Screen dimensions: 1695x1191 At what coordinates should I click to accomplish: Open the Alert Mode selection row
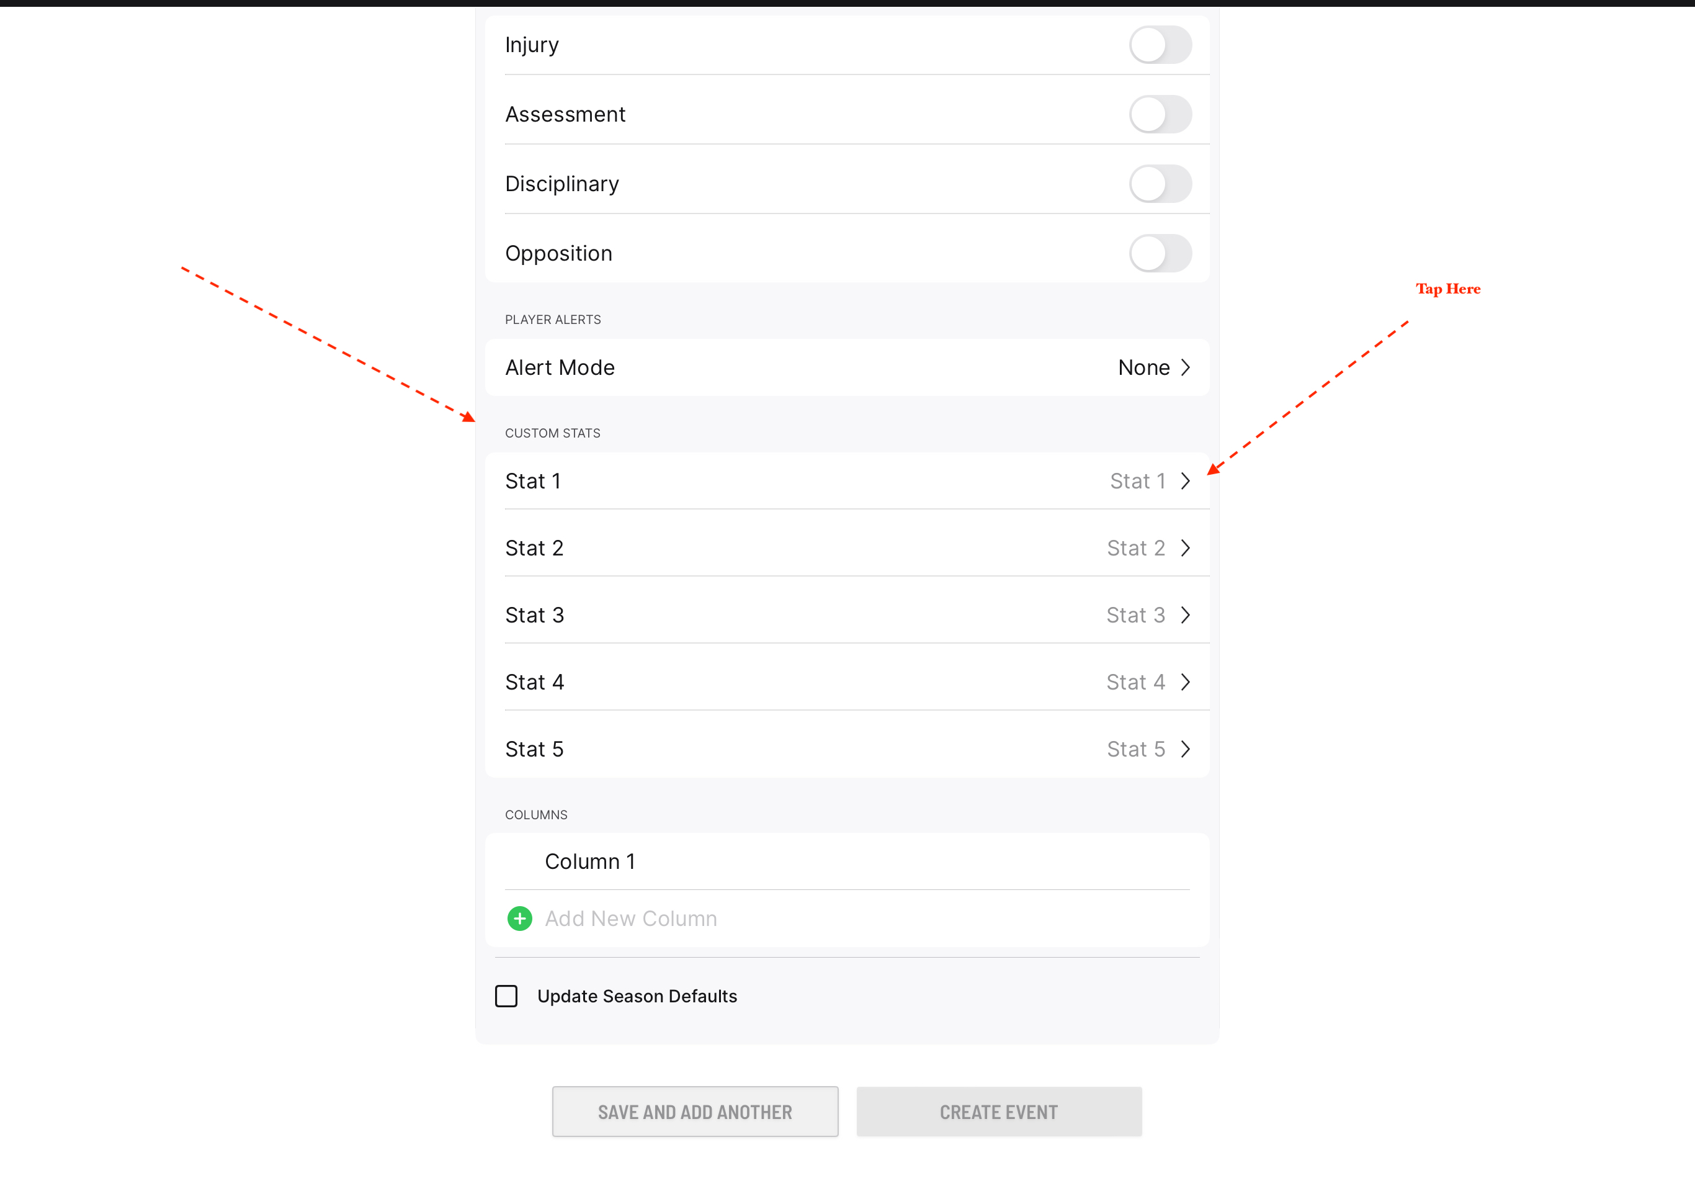[x=847, y=367]
